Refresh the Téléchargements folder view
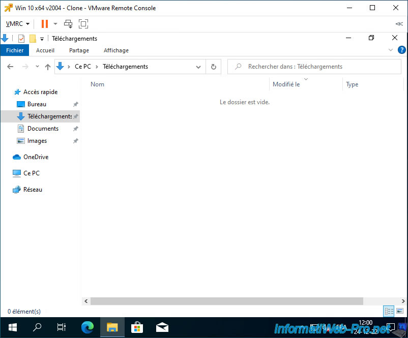The height and width of the screenshot is (338, 408). coord(214,67)
